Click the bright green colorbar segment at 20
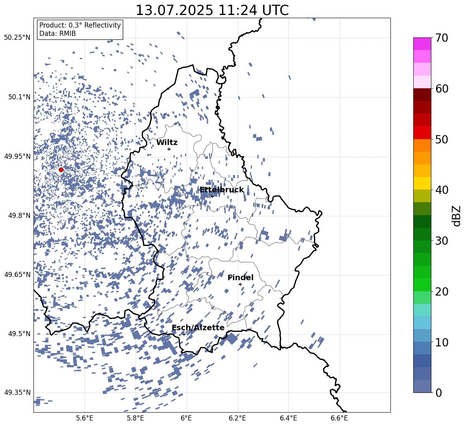The height and width of the screenshot is (426, 466). pos(422,285)
